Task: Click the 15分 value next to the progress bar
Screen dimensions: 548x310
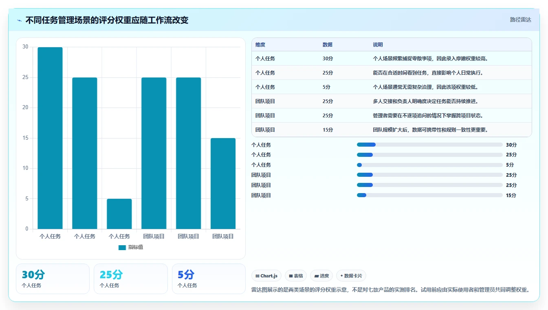Action: click(x=511, y=195)
